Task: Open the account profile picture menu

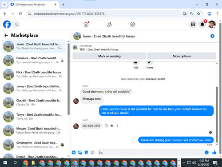Action: coord(212,24)
